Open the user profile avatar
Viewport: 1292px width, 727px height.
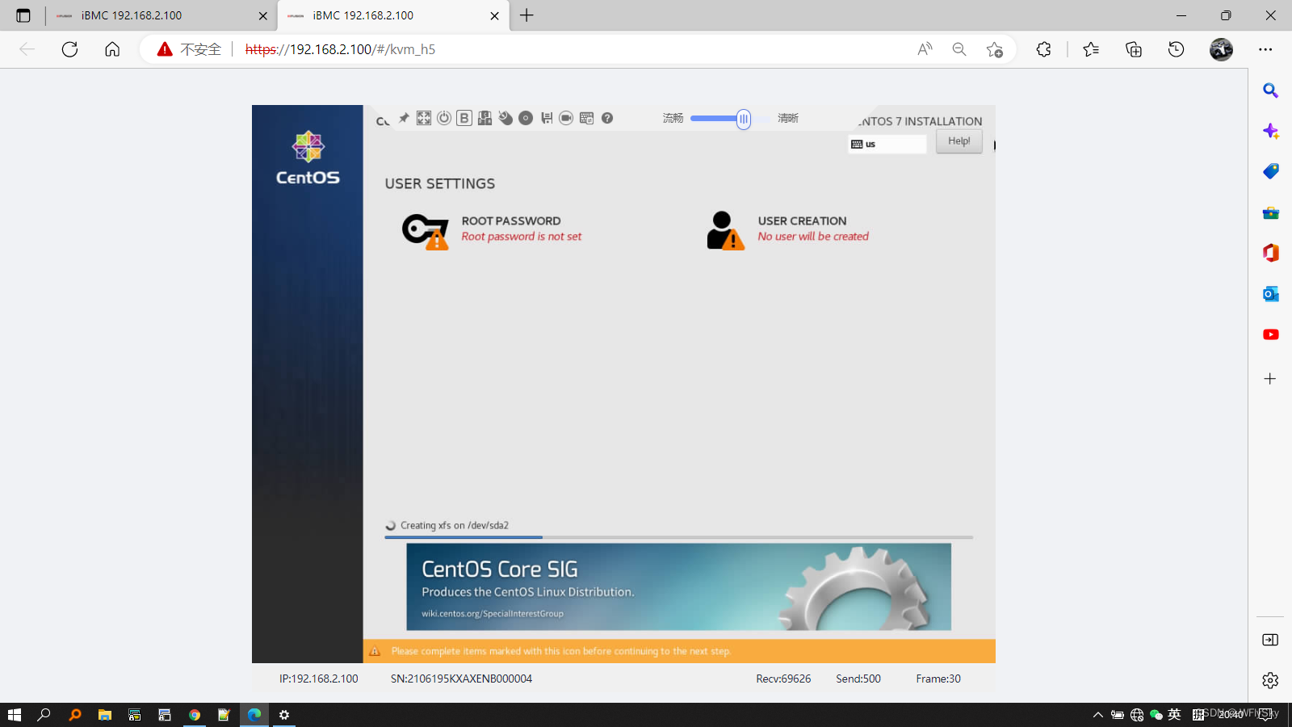[x=1221, y=49]
